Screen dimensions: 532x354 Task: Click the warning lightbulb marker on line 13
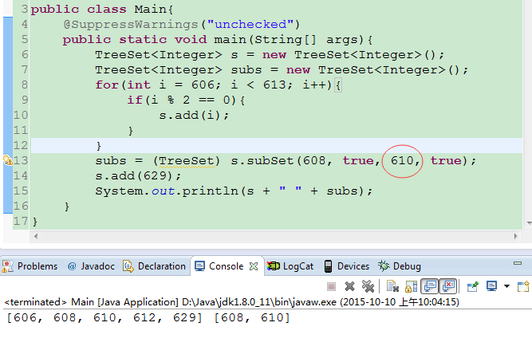[7, 160]
